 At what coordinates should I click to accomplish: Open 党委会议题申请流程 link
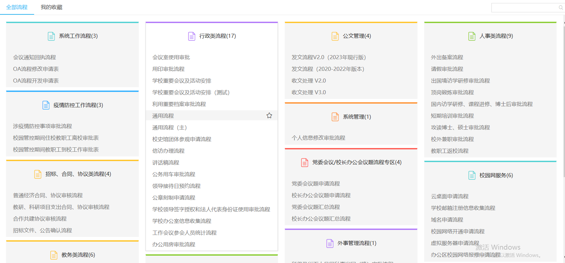(x=315, y=184)
